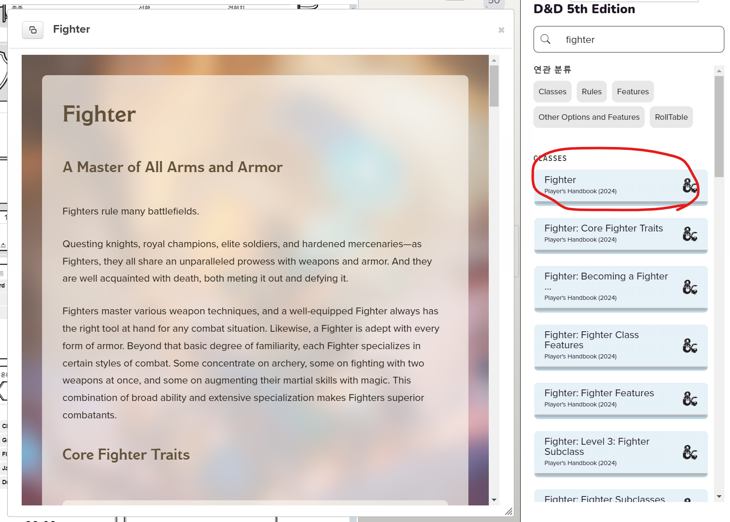Open Fighter: Core Fighter Traits result
730x522 pixels.
(x=621, y=235)
